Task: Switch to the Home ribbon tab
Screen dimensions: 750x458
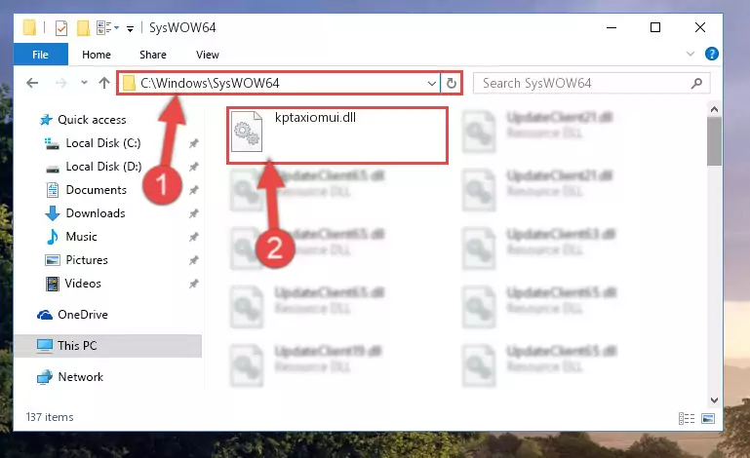Action: (97, 55)
